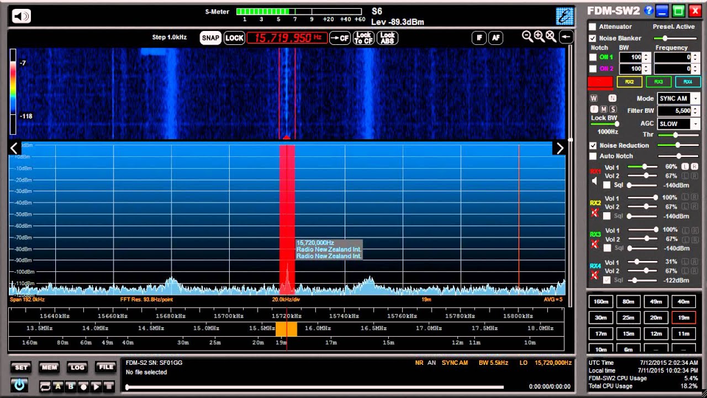This screenshot has height=398, width=707.
Task: Switch to the RX2 receiver tab
Action: pos(629,82)
